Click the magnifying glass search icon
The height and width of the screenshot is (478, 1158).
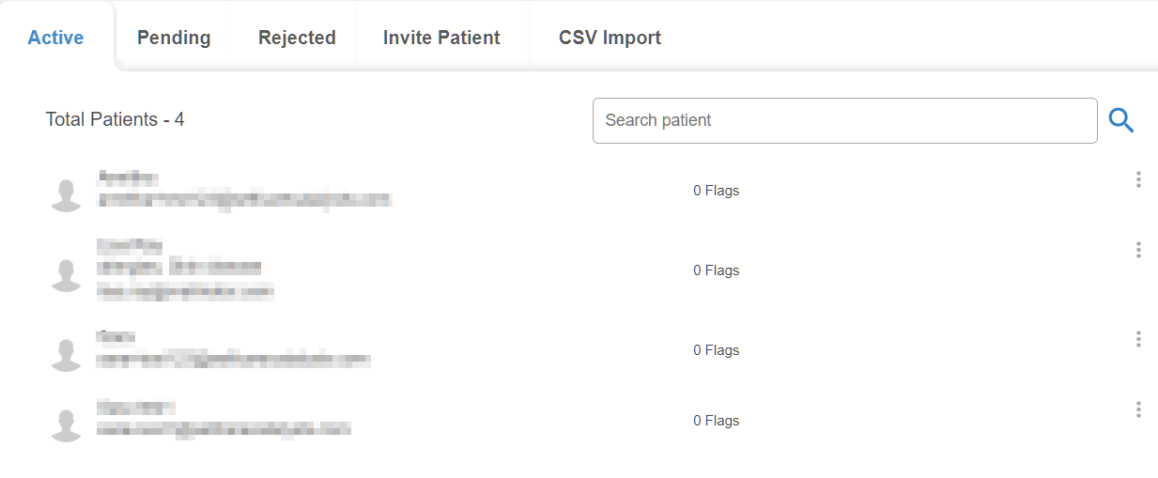click(x=1121, y=120)
